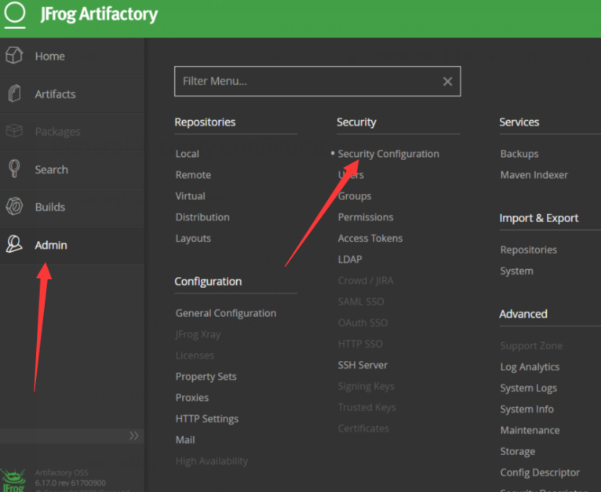The width and height of the screenshot is (601, 492).
Task: Click the Artifactory OSS version text
Action: 70,478
